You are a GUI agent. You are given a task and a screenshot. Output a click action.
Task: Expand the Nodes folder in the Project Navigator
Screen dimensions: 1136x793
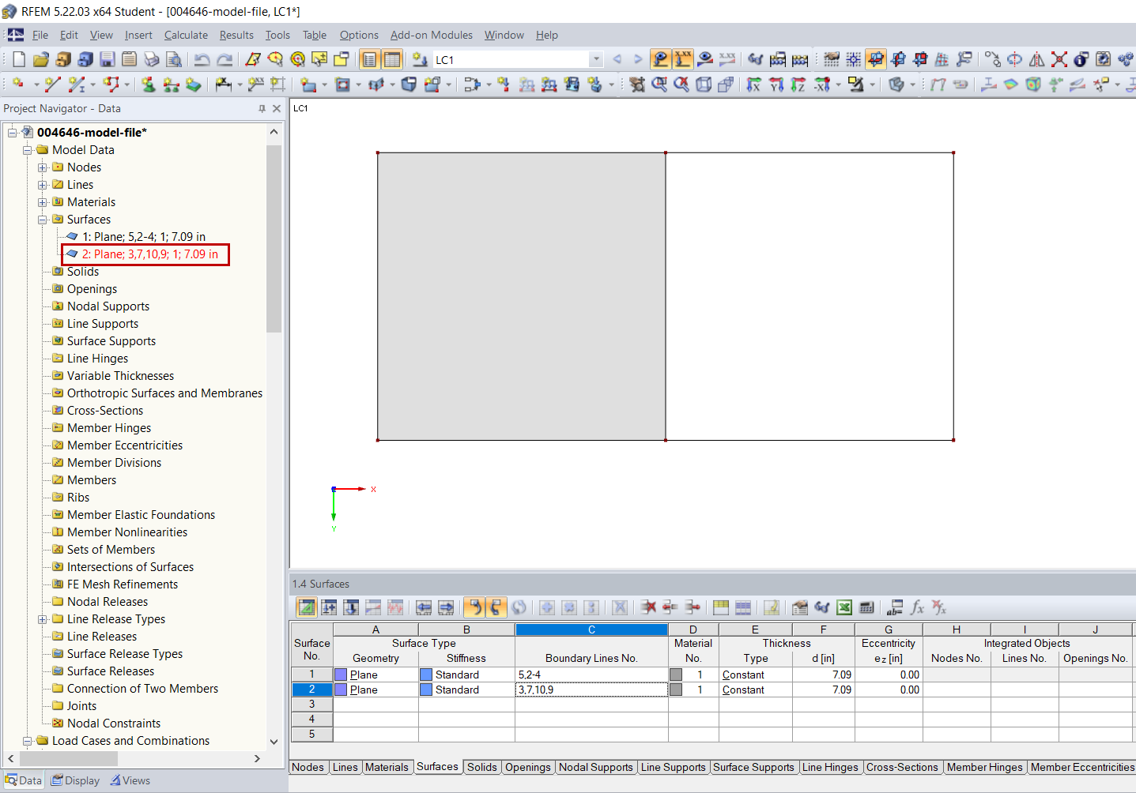(x=42, y=167)
